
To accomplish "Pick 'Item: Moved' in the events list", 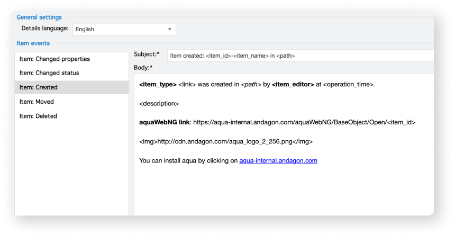I will click(37, 102).
